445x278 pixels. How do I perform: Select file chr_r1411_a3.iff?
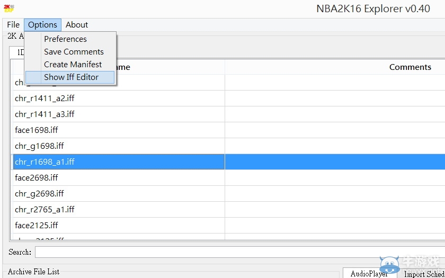pos(119,114)
